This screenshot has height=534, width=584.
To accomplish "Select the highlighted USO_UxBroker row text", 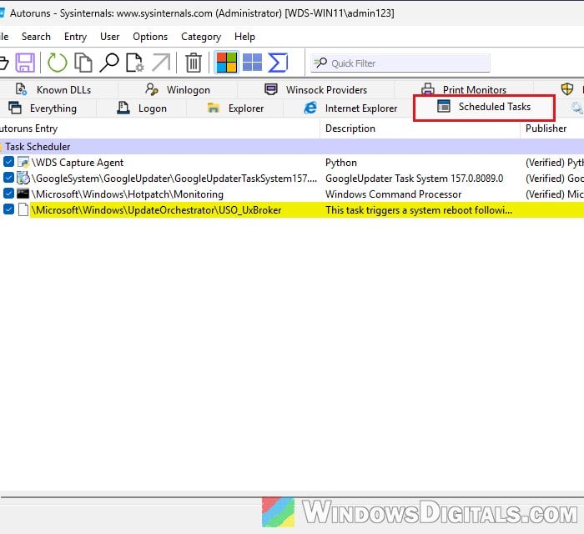I will (157, 210).
